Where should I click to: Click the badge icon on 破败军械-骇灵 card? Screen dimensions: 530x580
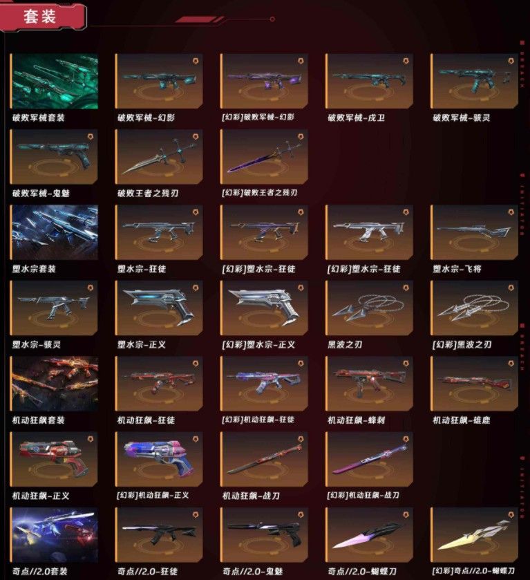tap(511, 61)
